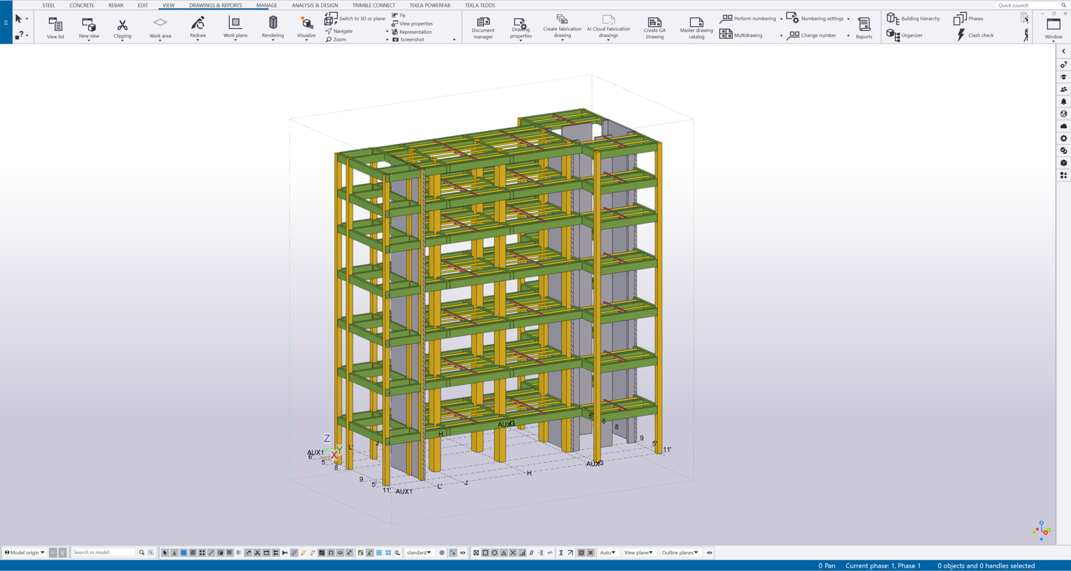Open the Document manager
This screenshot has height=571, width=1071.
[x=483, y=27]
